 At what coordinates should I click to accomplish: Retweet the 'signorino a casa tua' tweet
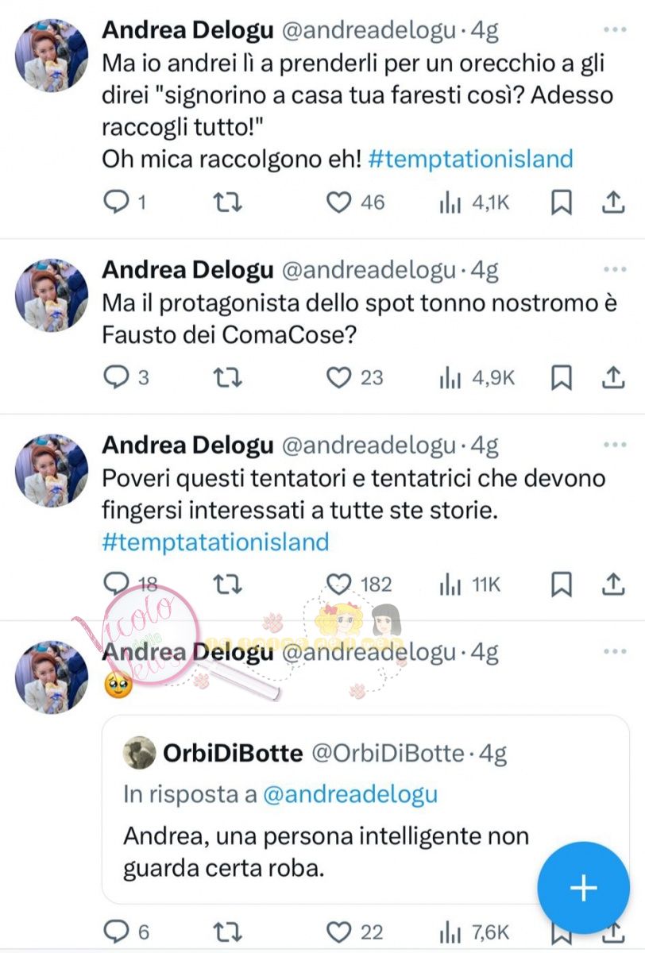pos(229,203)
